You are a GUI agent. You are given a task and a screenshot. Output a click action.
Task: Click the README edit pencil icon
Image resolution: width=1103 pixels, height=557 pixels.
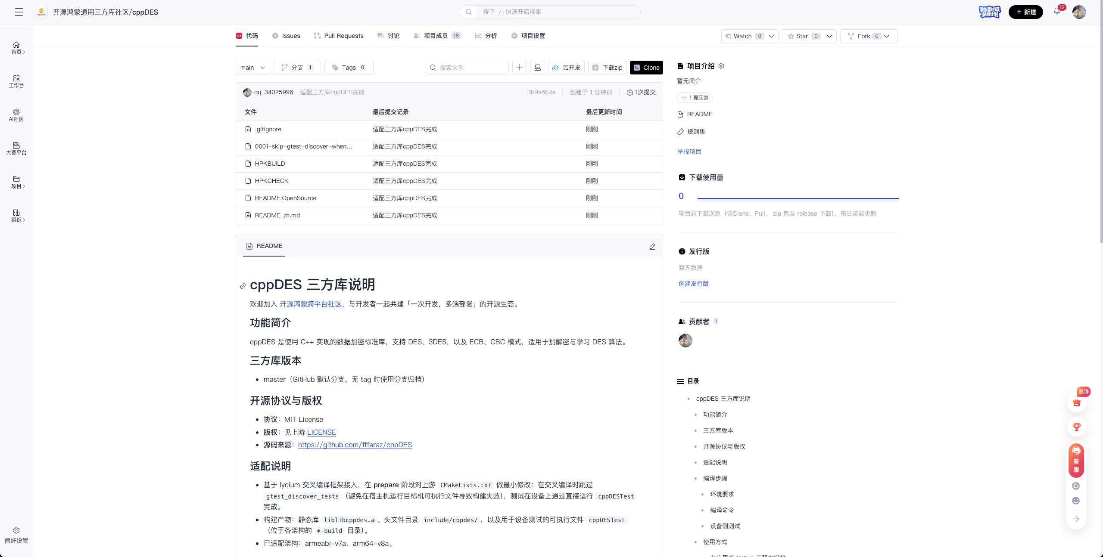[652, 246]
